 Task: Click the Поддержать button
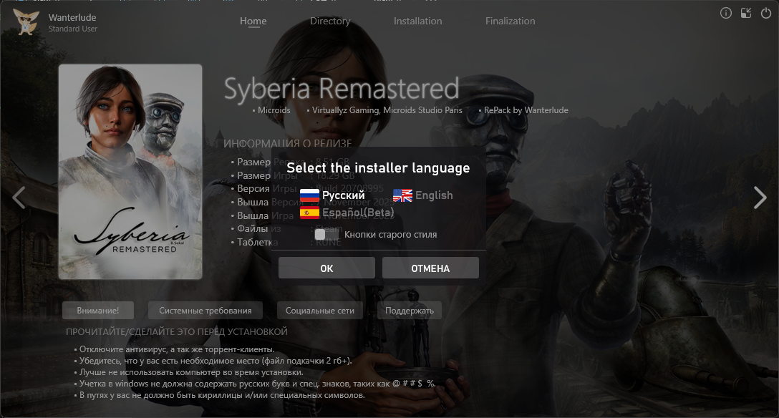pos(410,310)
